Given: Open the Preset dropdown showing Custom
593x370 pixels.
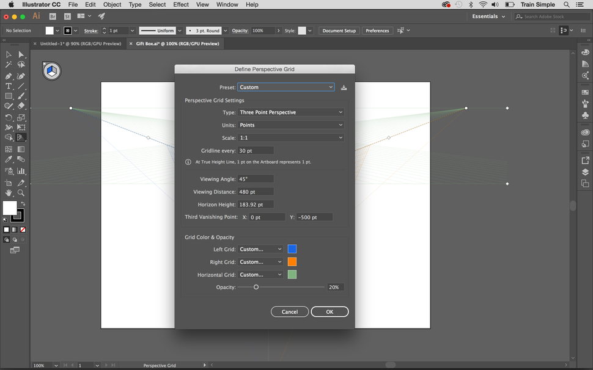Looking at the screenshot, I should (x=285, y=87).
